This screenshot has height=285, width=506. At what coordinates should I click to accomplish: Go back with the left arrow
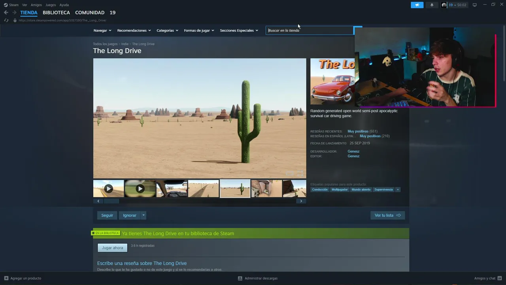[6, 13]
